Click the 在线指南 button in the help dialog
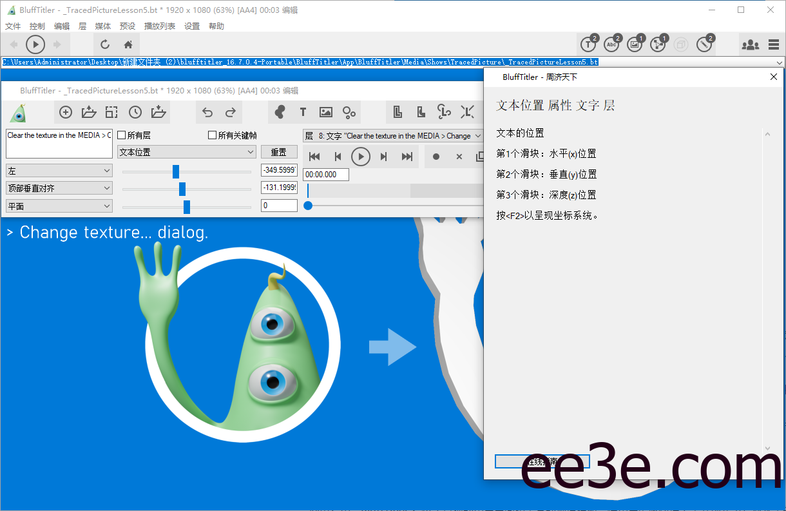 542,461
